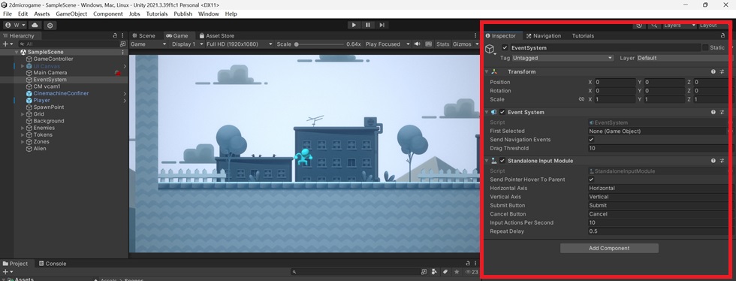Toggle mute audio speaker icon in Game view
This screenshot has height=281, width=736.
tap(417, 44)
